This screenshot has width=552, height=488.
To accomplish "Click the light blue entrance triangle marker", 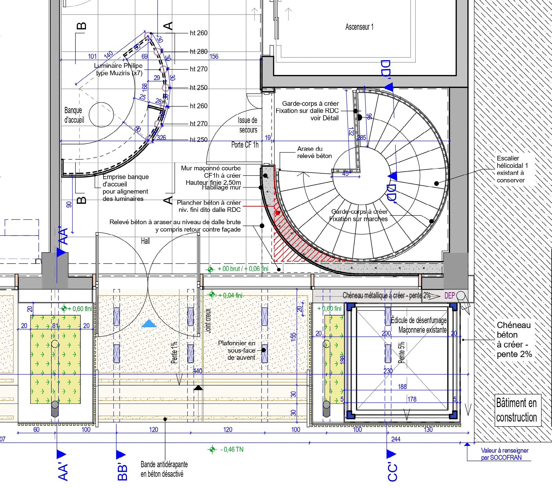I will click(149, 324).
